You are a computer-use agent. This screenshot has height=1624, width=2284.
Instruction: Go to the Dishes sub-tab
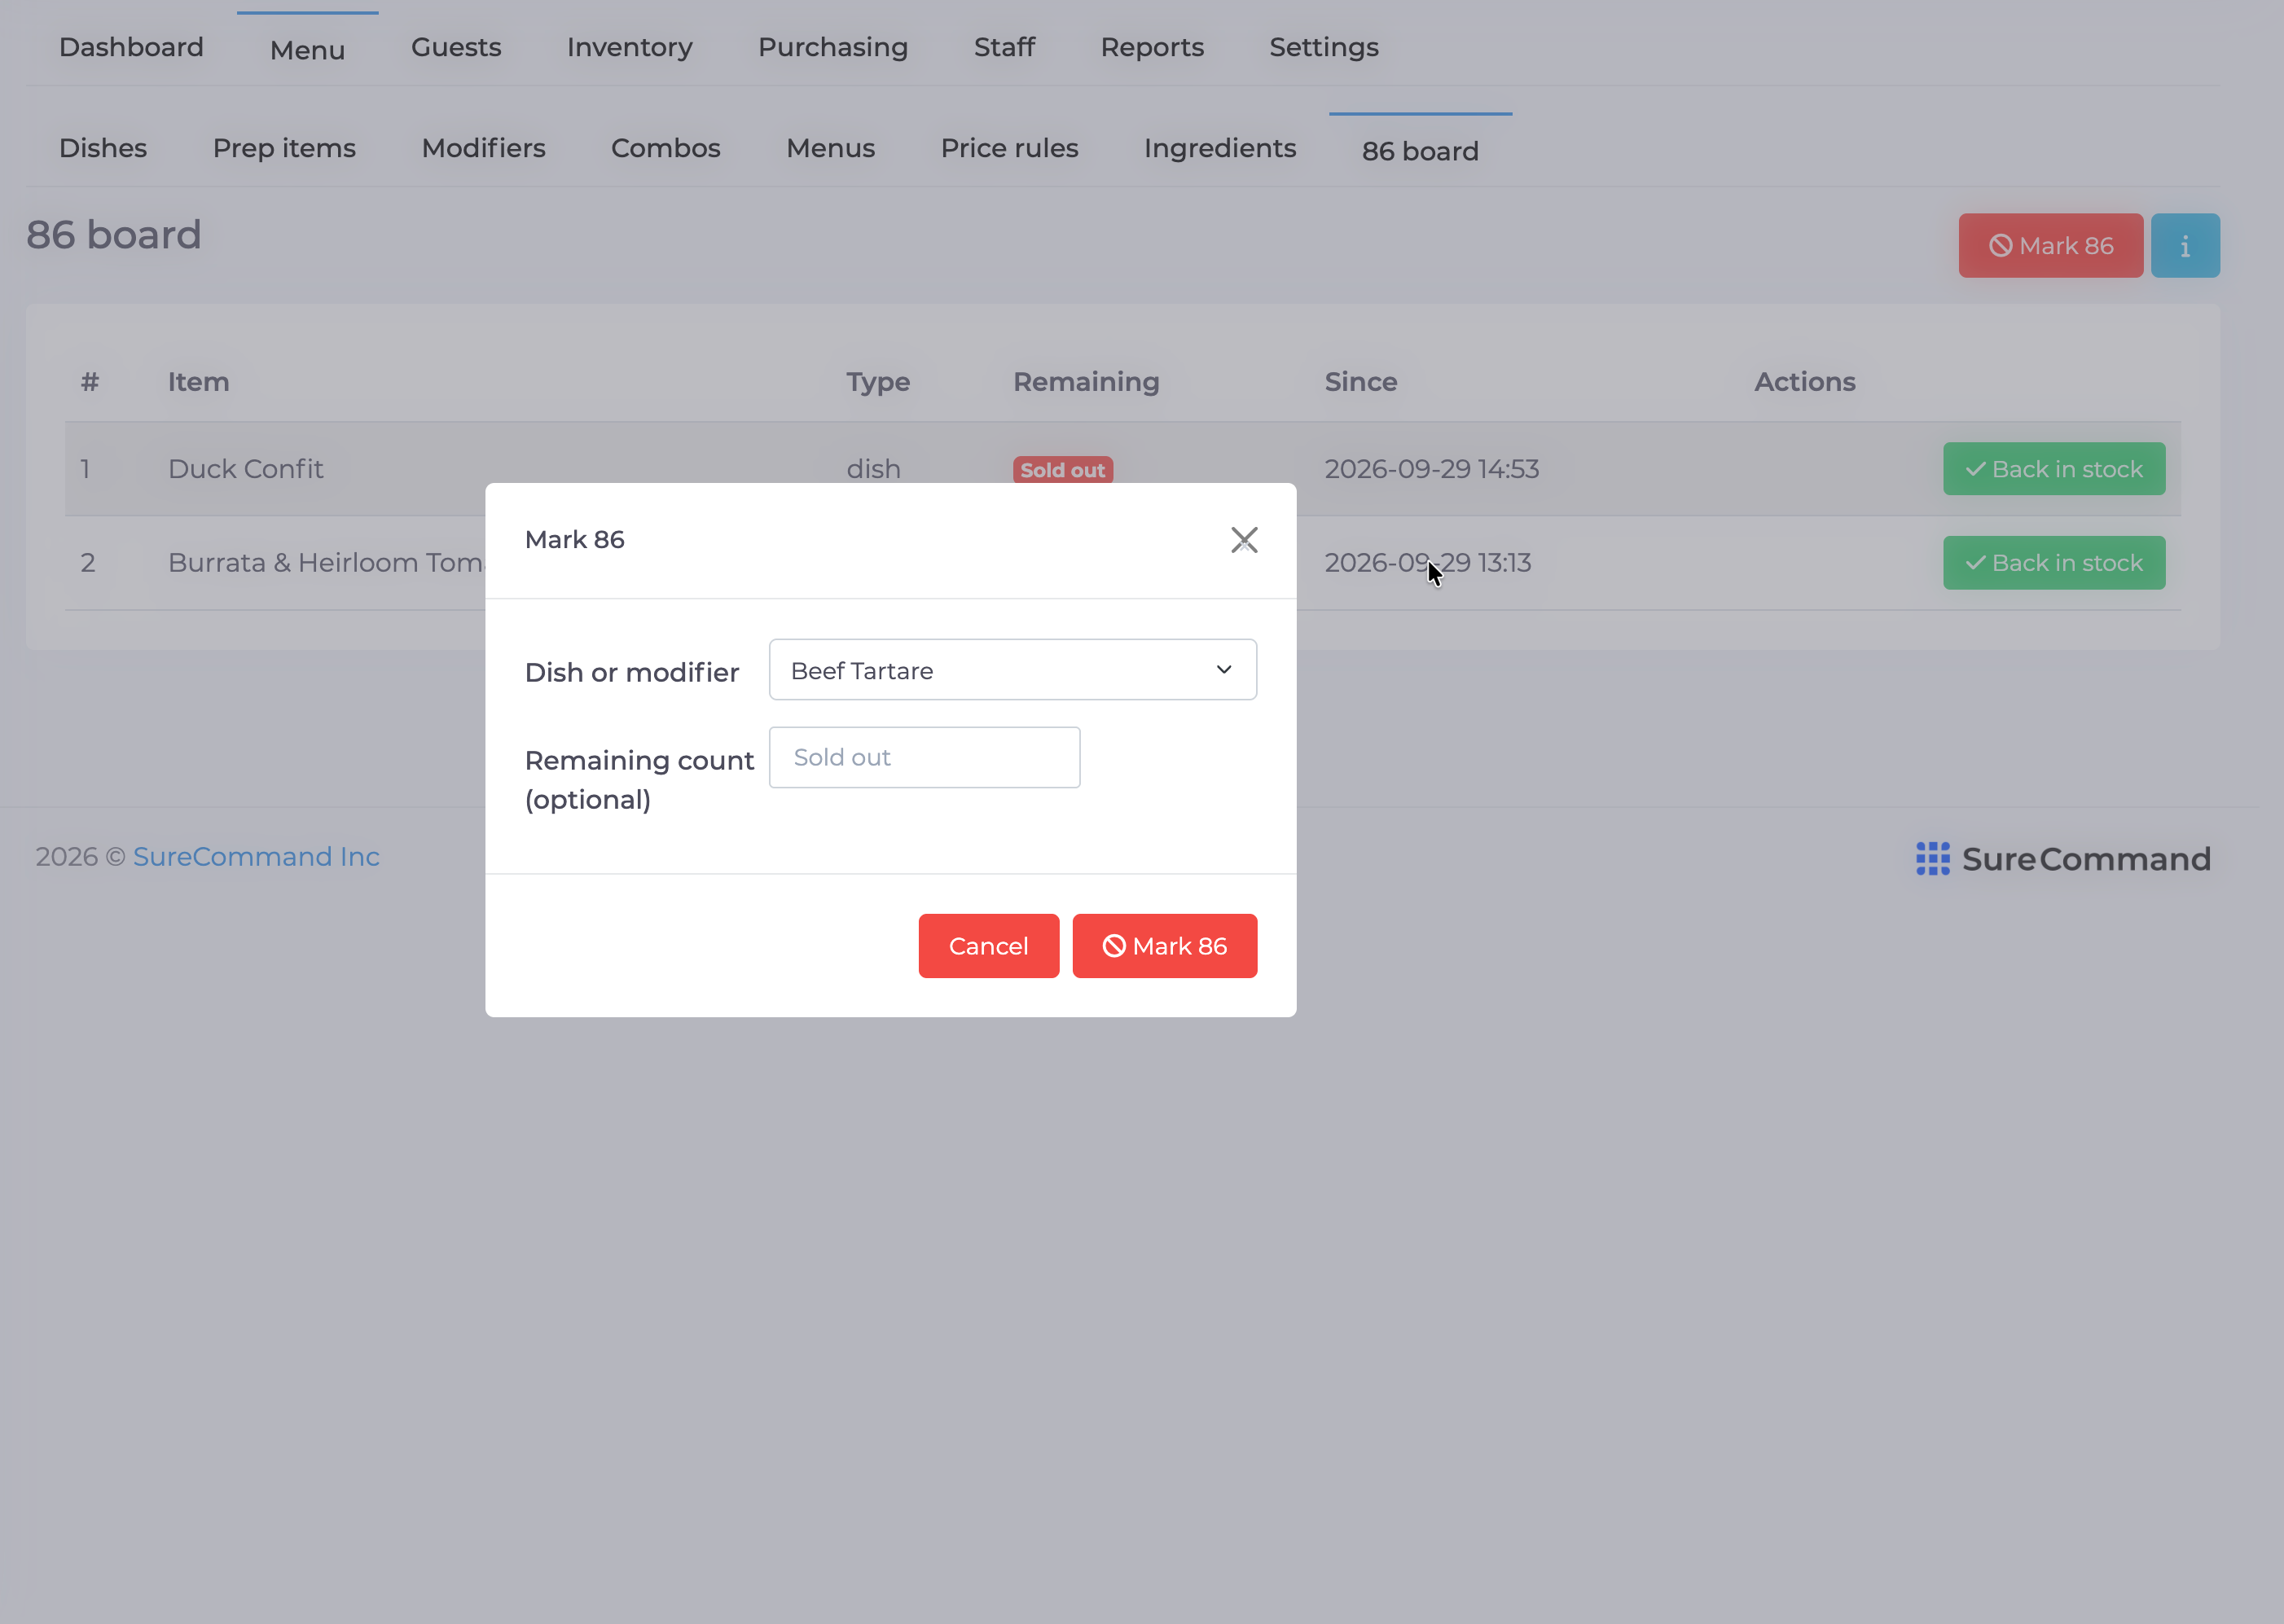[103, 148]
